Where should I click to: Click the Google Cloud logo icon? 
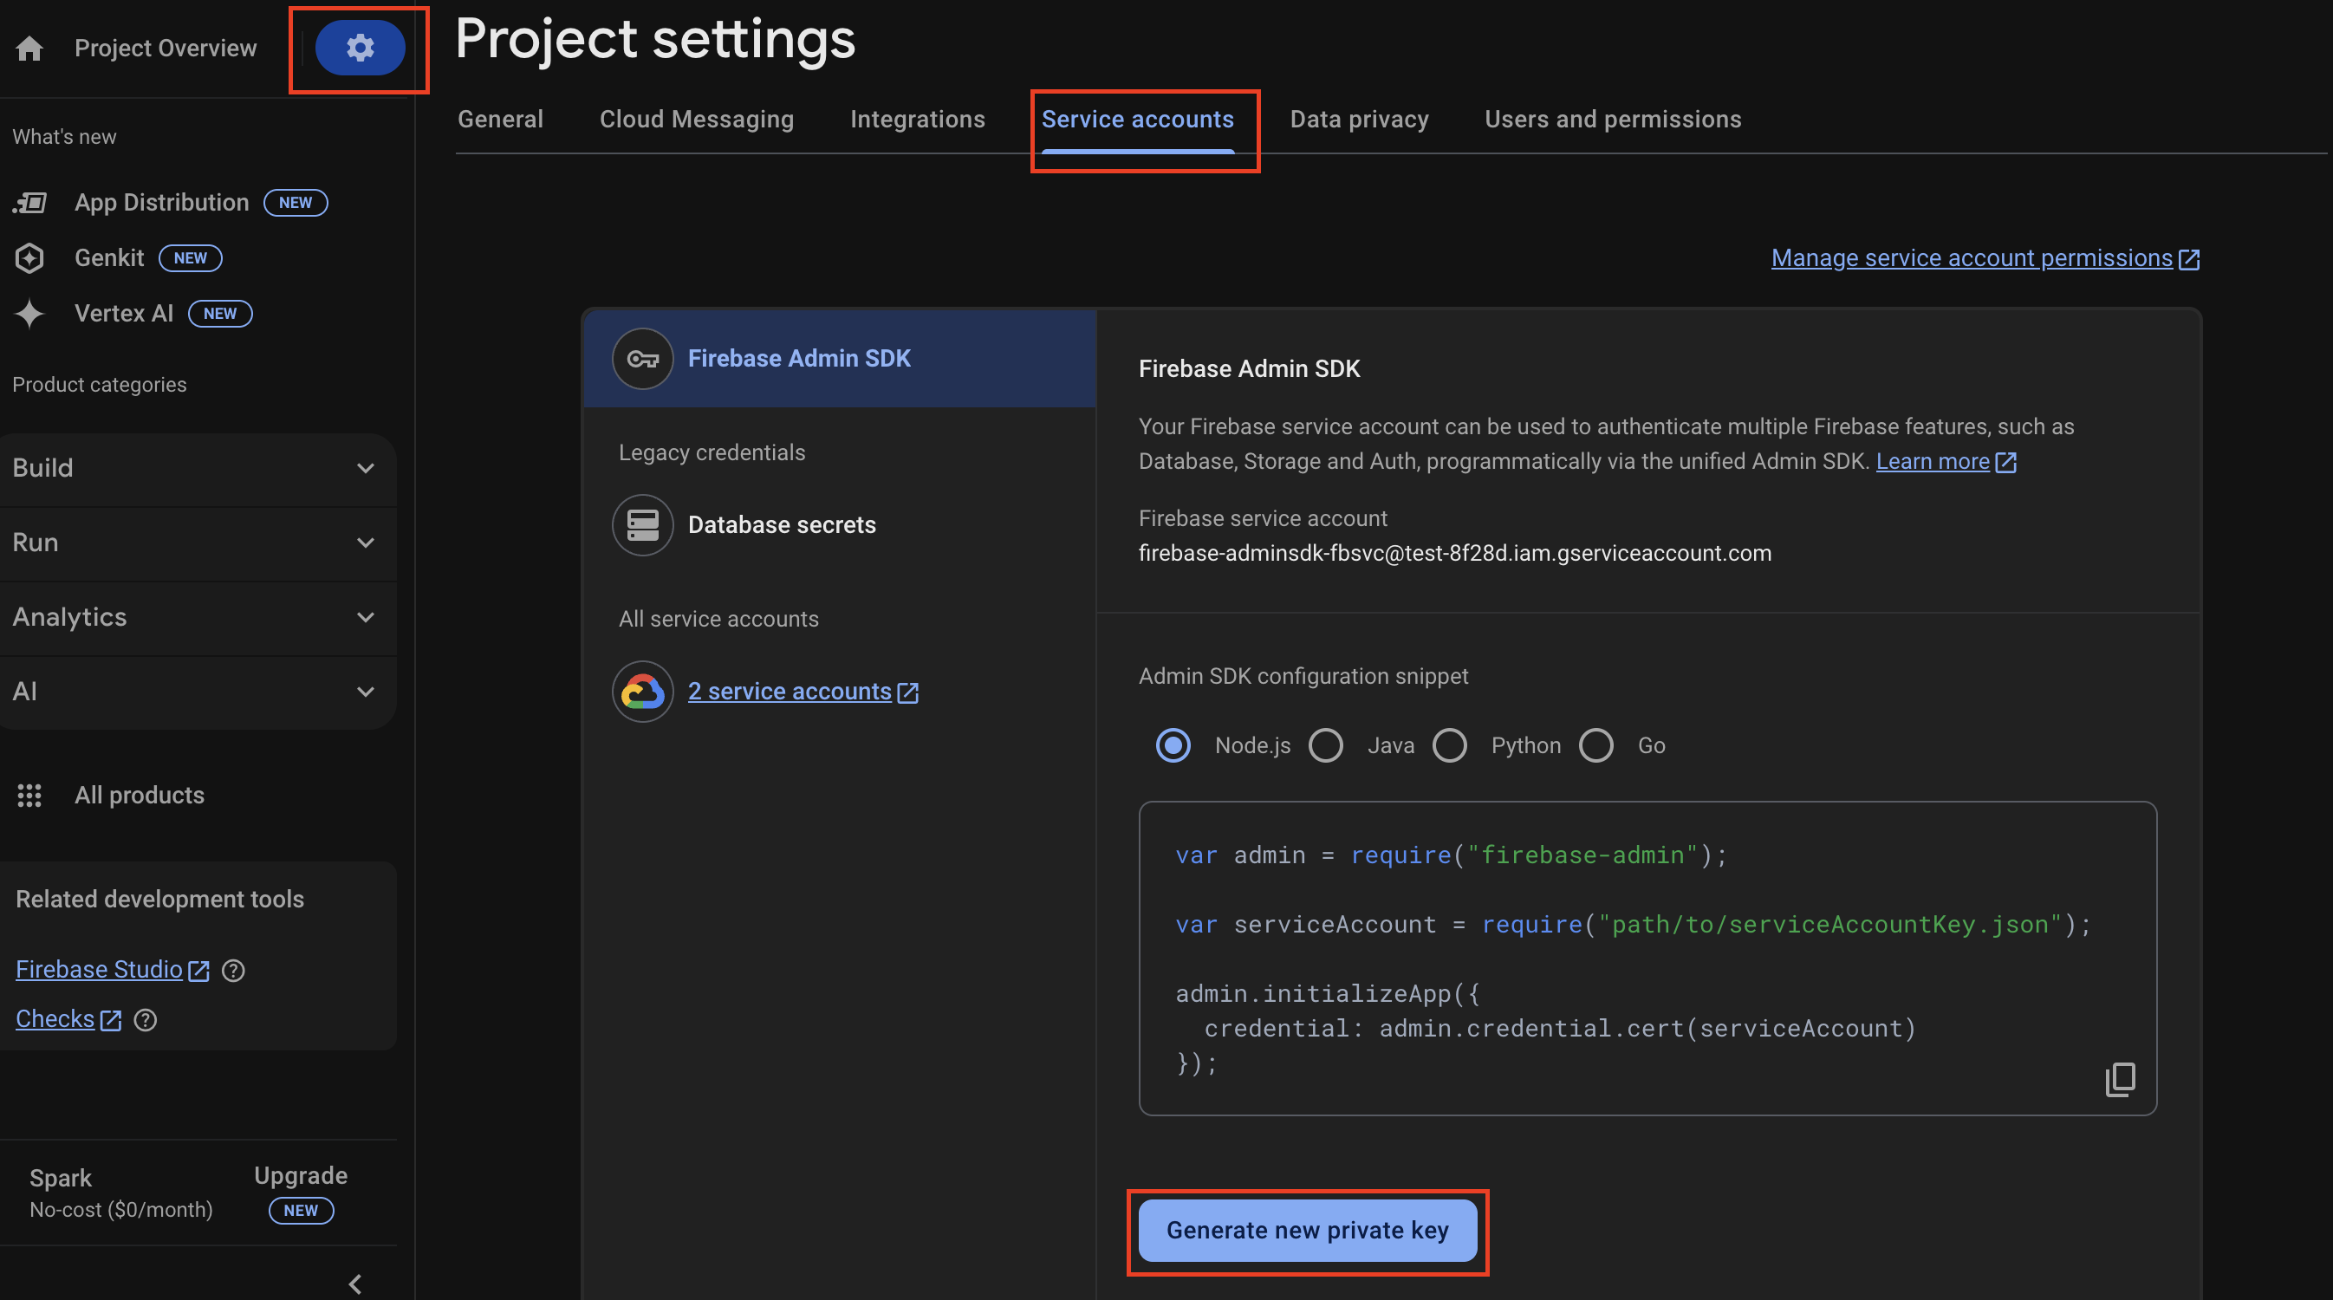[642, 692]
